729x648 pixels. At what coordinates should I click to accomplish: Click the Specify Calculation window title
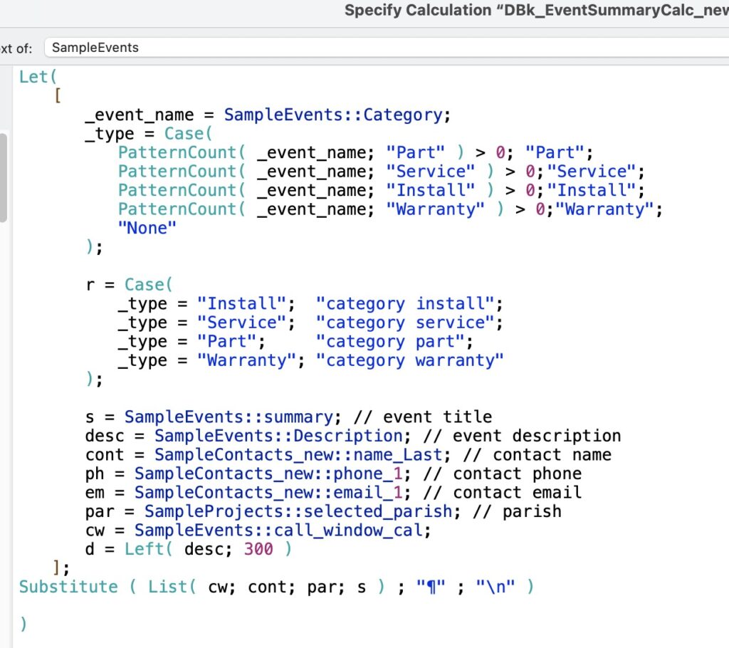click(535, 11)
